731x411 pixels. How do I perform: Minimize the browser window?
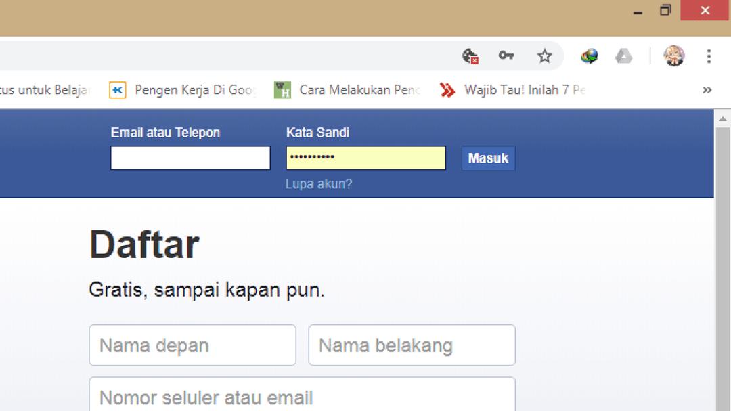(638, 12)
